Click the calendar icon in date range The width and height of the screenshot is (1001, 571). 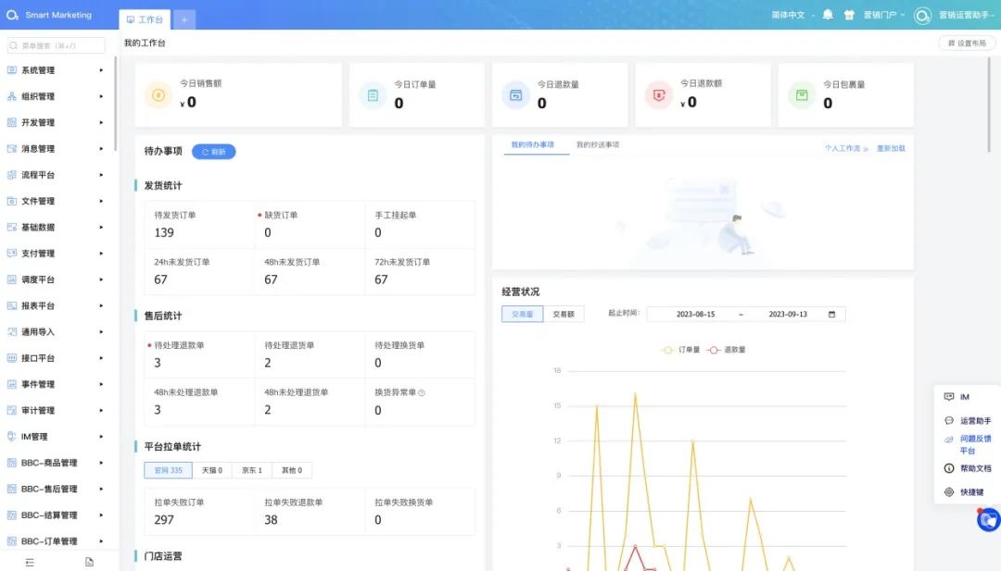coord(831,315)
